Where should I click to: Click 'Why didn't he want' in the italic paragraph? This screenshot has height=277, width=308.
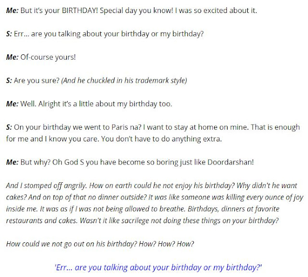pos(267,186)
